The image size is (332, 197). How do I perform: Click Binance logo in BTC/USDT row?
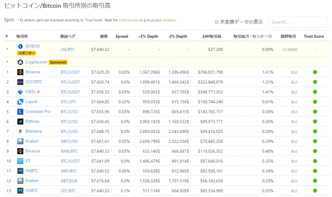coord(21,72)
